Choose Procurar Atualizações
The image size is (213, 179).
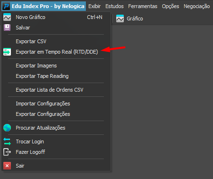pyautogui.click(x=56, y=128)
